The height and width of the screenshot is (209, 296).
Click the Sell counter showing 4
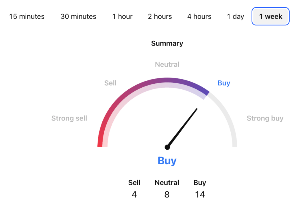134,194
